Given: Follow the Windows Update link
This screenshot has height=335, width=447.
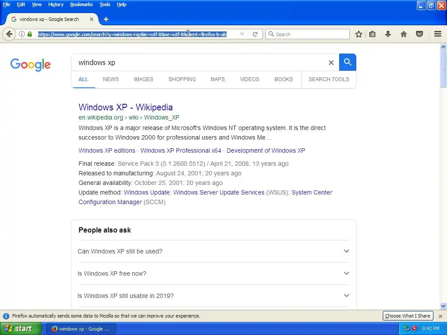Looking at the screenshot, I should pyautogui.click(x=147, y=192).
